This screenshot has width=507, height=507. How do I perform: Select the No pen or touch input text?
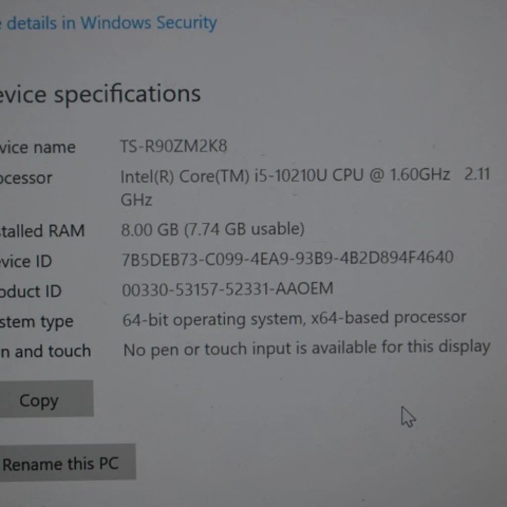pyautogui.click(x=306, y=348)
